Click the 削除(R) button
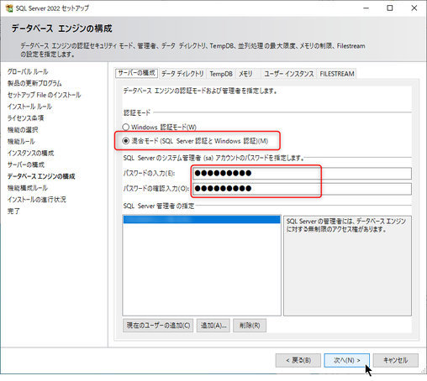The width and height of the screenshot is (427, 381). 250,326
